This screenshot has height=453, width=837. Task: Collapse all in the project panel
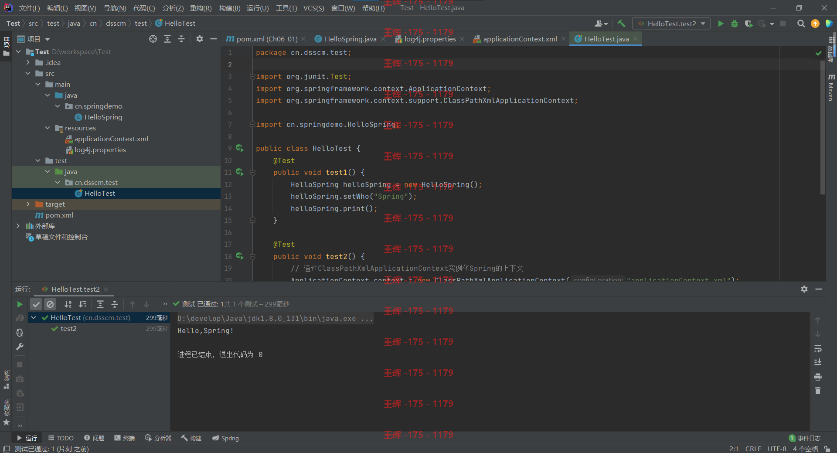(181, 39)
